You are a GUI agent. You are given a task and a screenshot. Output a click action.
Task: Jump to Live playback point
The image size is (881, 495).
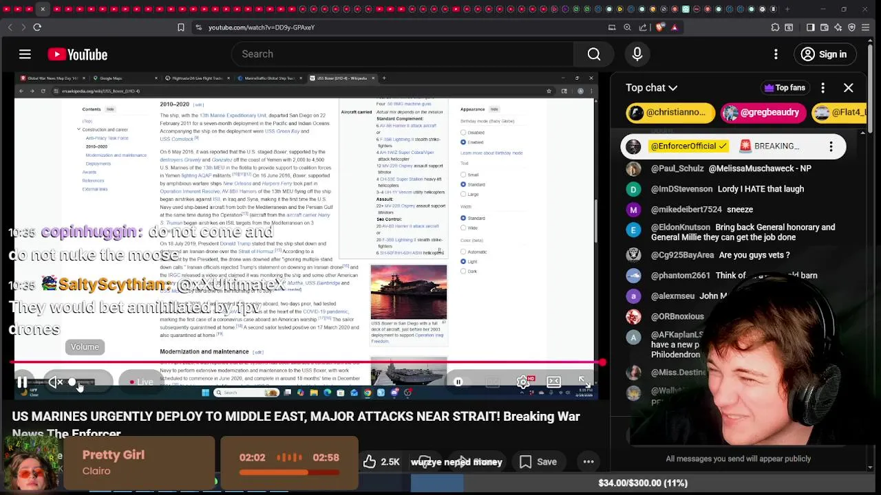141,382
